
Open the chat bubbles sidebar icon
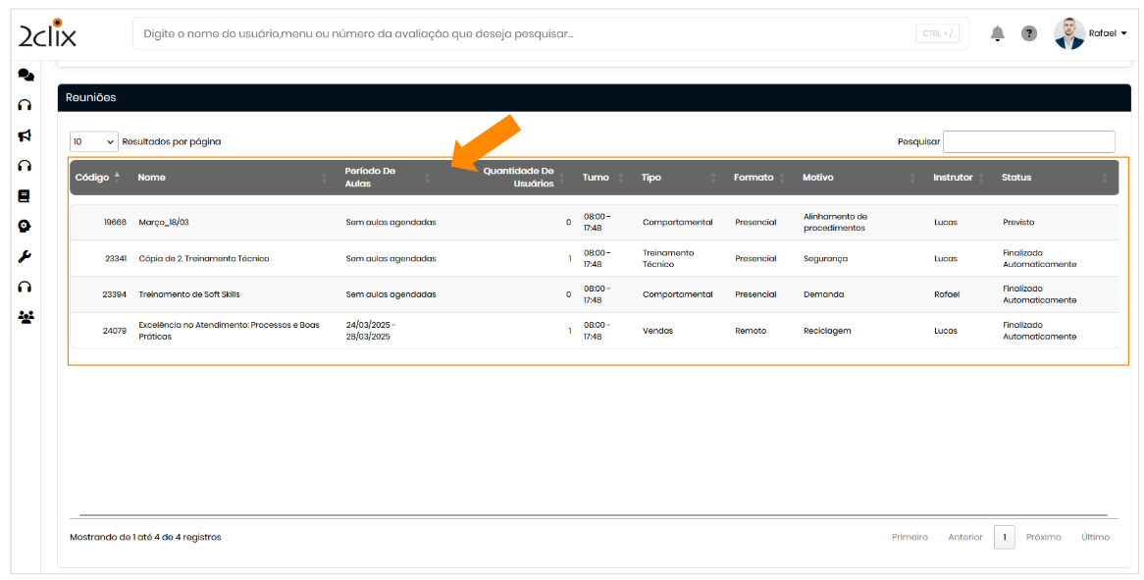click(26, 75)
